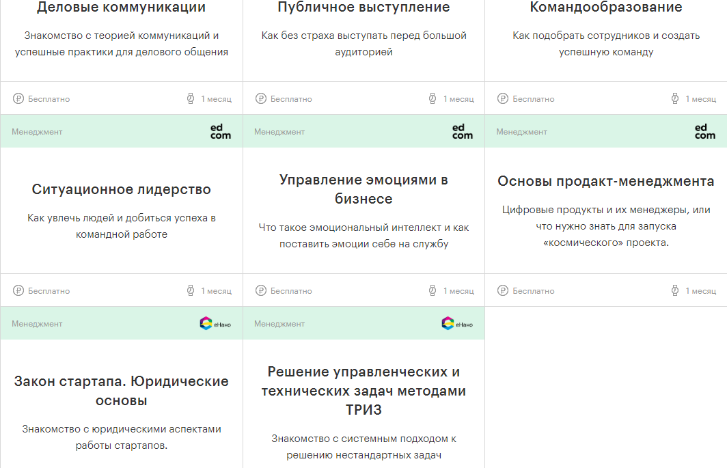The width and height of the screenshot is (727, 468).
Task: Click the watch icon under Публичное выступление
Action: click(x=432, y=99)
